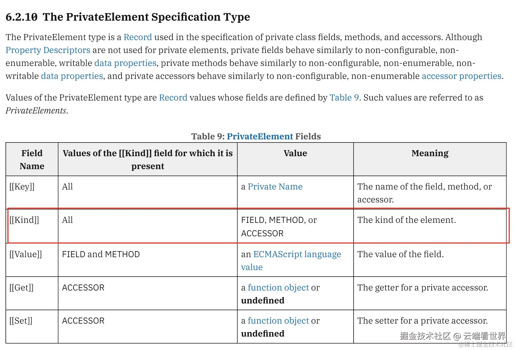Follow the data properties link before 'and private accessors'
515x350 pixels.
(72, 76)
